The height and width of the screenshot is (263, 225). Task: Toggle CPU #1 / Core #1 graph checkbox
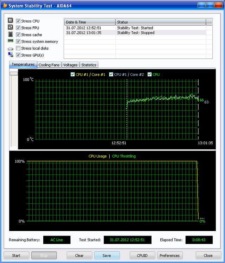73,75
